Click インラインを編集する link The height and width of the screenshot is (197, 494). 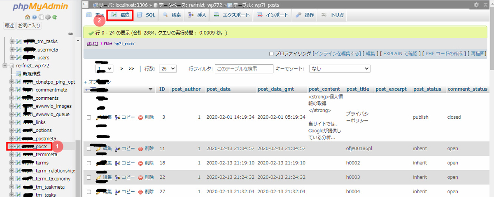tap(336, 54)
